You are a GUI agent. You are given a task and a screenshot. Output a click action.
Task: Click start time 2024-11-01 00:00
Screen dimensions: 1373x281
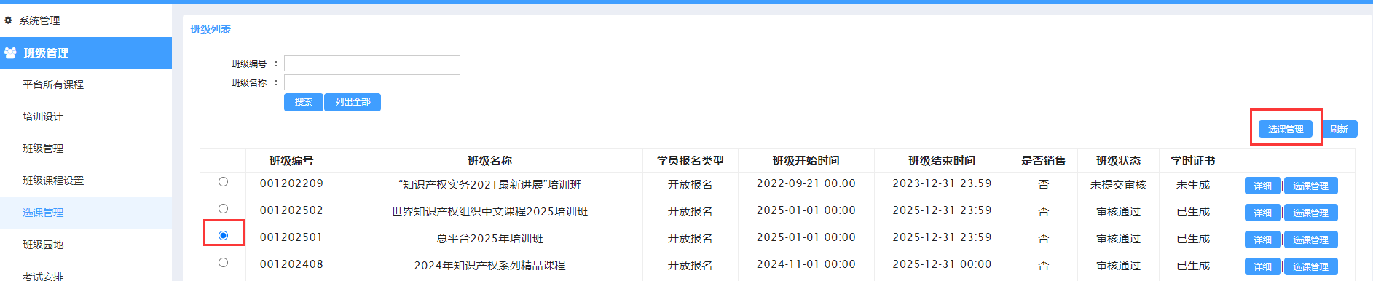coord(806,264)
